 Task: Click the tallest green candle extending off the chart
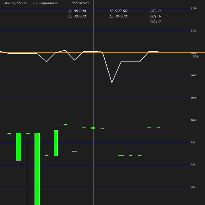37,169
